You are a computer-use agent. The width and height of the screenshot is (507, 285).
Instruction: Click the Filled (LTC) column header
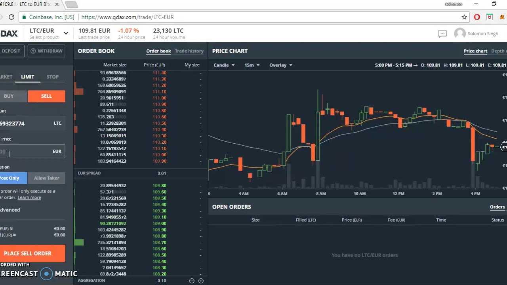click(306, 220)
